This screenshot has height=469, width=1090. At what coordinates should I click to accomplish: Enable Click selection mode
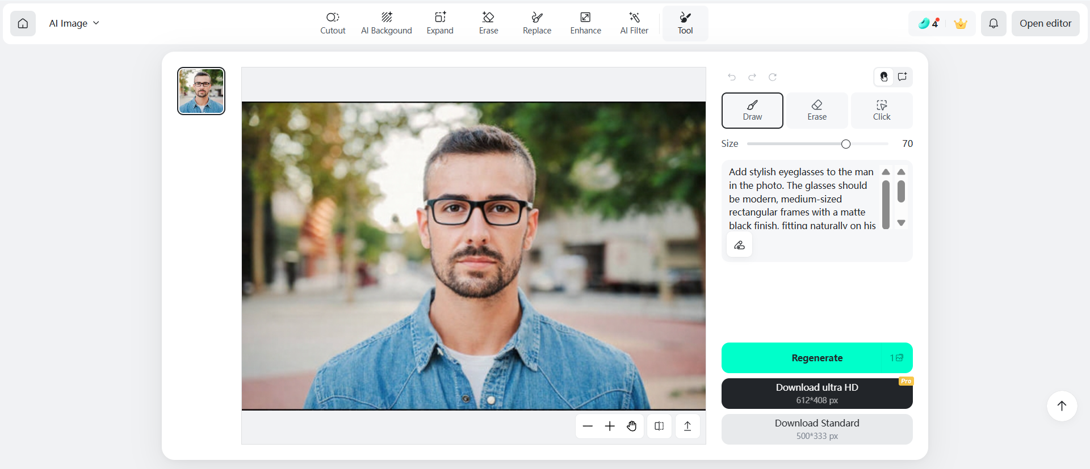[882, 111]
